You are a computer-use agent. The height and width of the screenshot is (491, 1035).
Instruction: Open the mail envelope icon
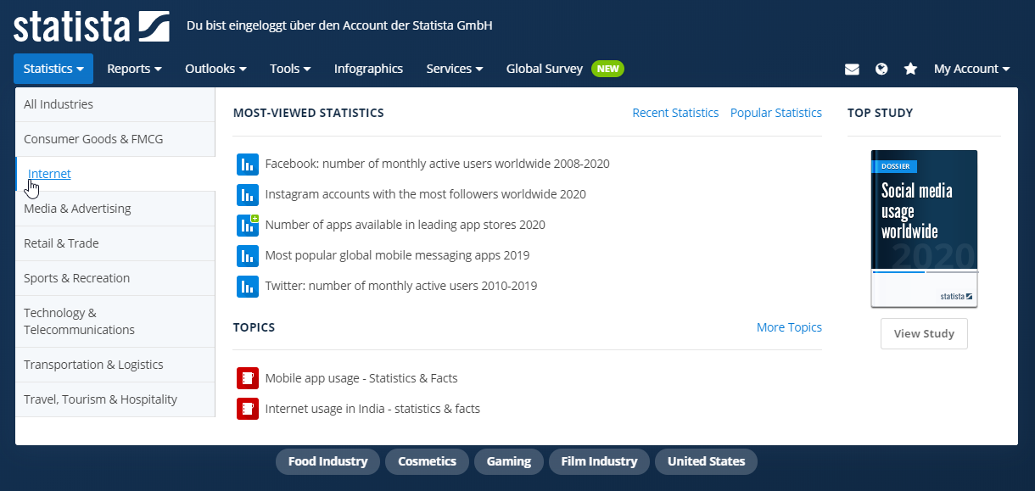point(852,70)
